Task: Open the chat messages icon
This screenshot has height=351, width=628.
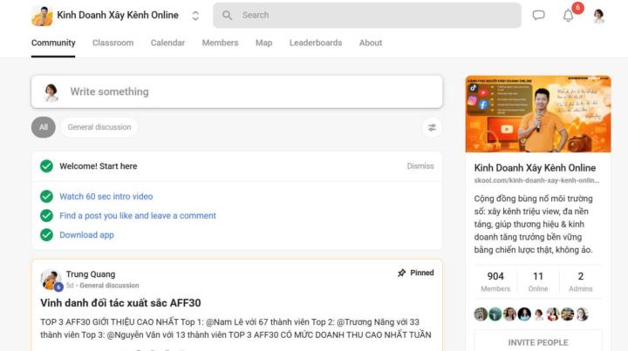Action: click(x=538, y=15)
